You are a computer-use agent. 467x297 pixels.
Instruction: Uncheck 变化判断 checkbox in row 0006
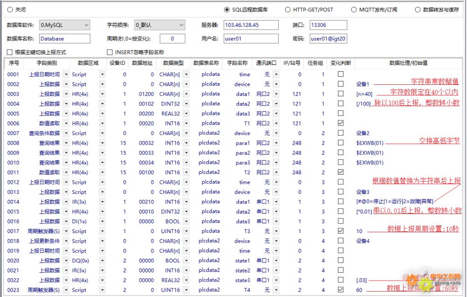(x=340, y=123)
